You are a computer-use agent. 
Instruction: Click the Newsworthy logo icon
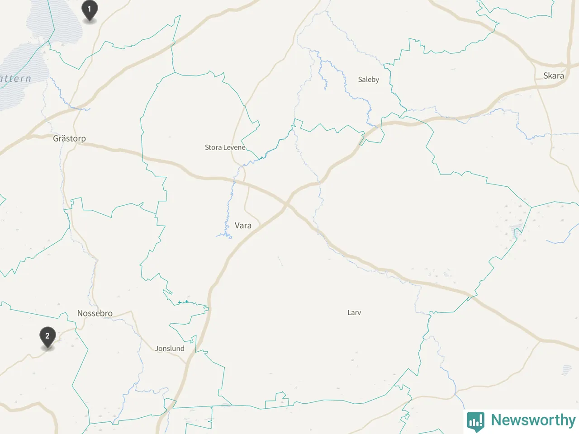[x=475, y=420]
